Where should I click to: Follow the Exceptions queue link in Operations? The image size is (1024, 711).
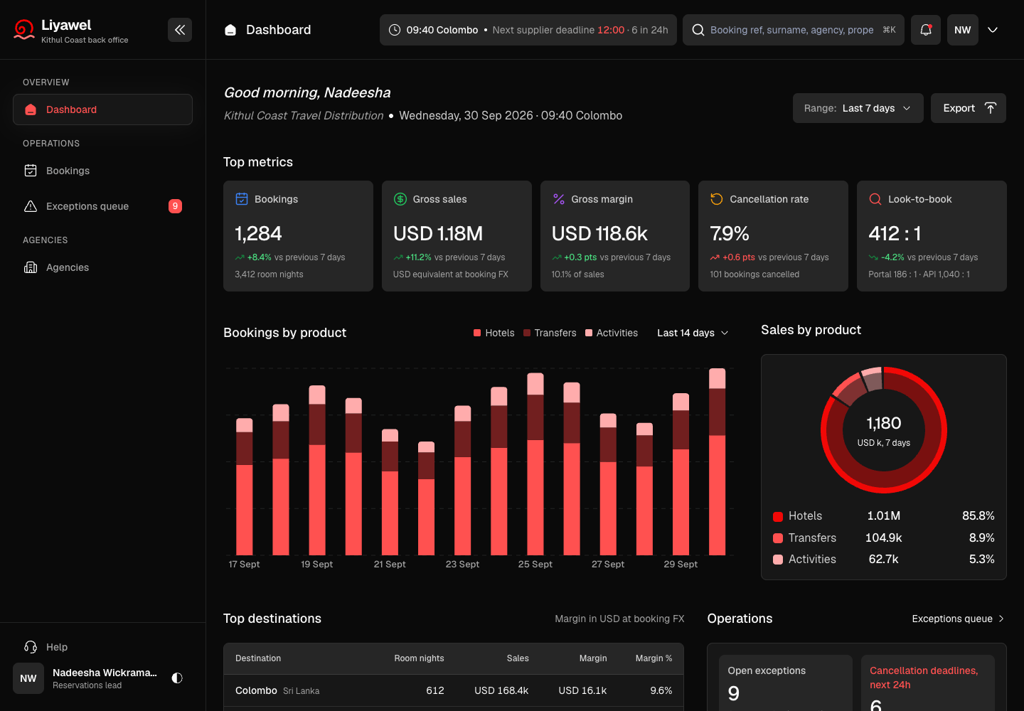point(959,619)
